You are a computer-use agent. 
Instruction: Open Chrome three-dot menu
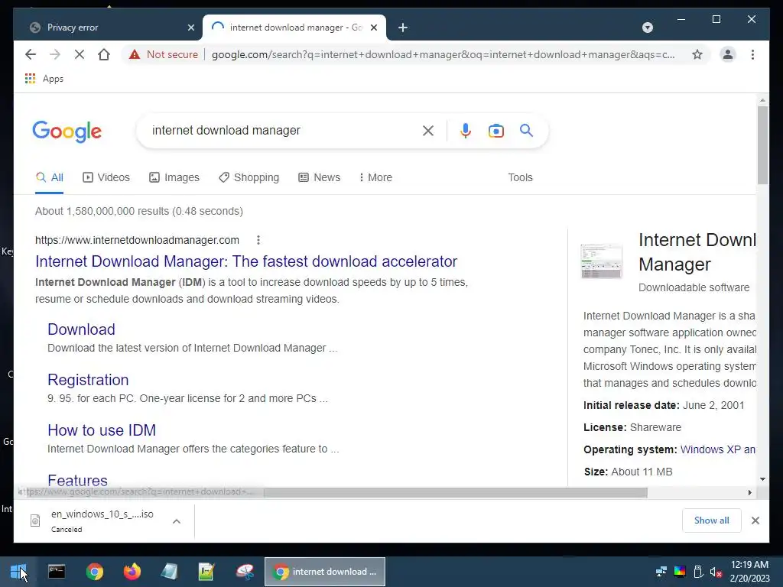coord(752,54)
